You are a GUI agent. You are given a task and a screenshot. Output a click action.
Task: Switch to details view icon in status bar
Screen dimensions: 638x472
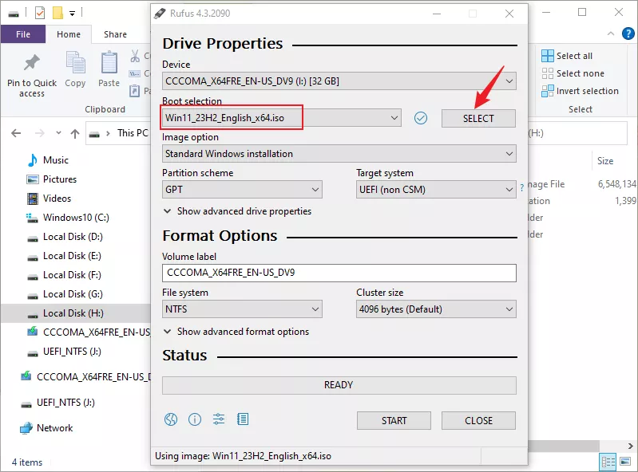pyautogui.click(x=608, y=462)
